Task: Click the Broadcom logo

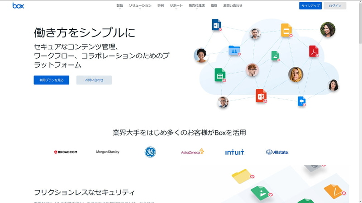Action: coord(66,152)
